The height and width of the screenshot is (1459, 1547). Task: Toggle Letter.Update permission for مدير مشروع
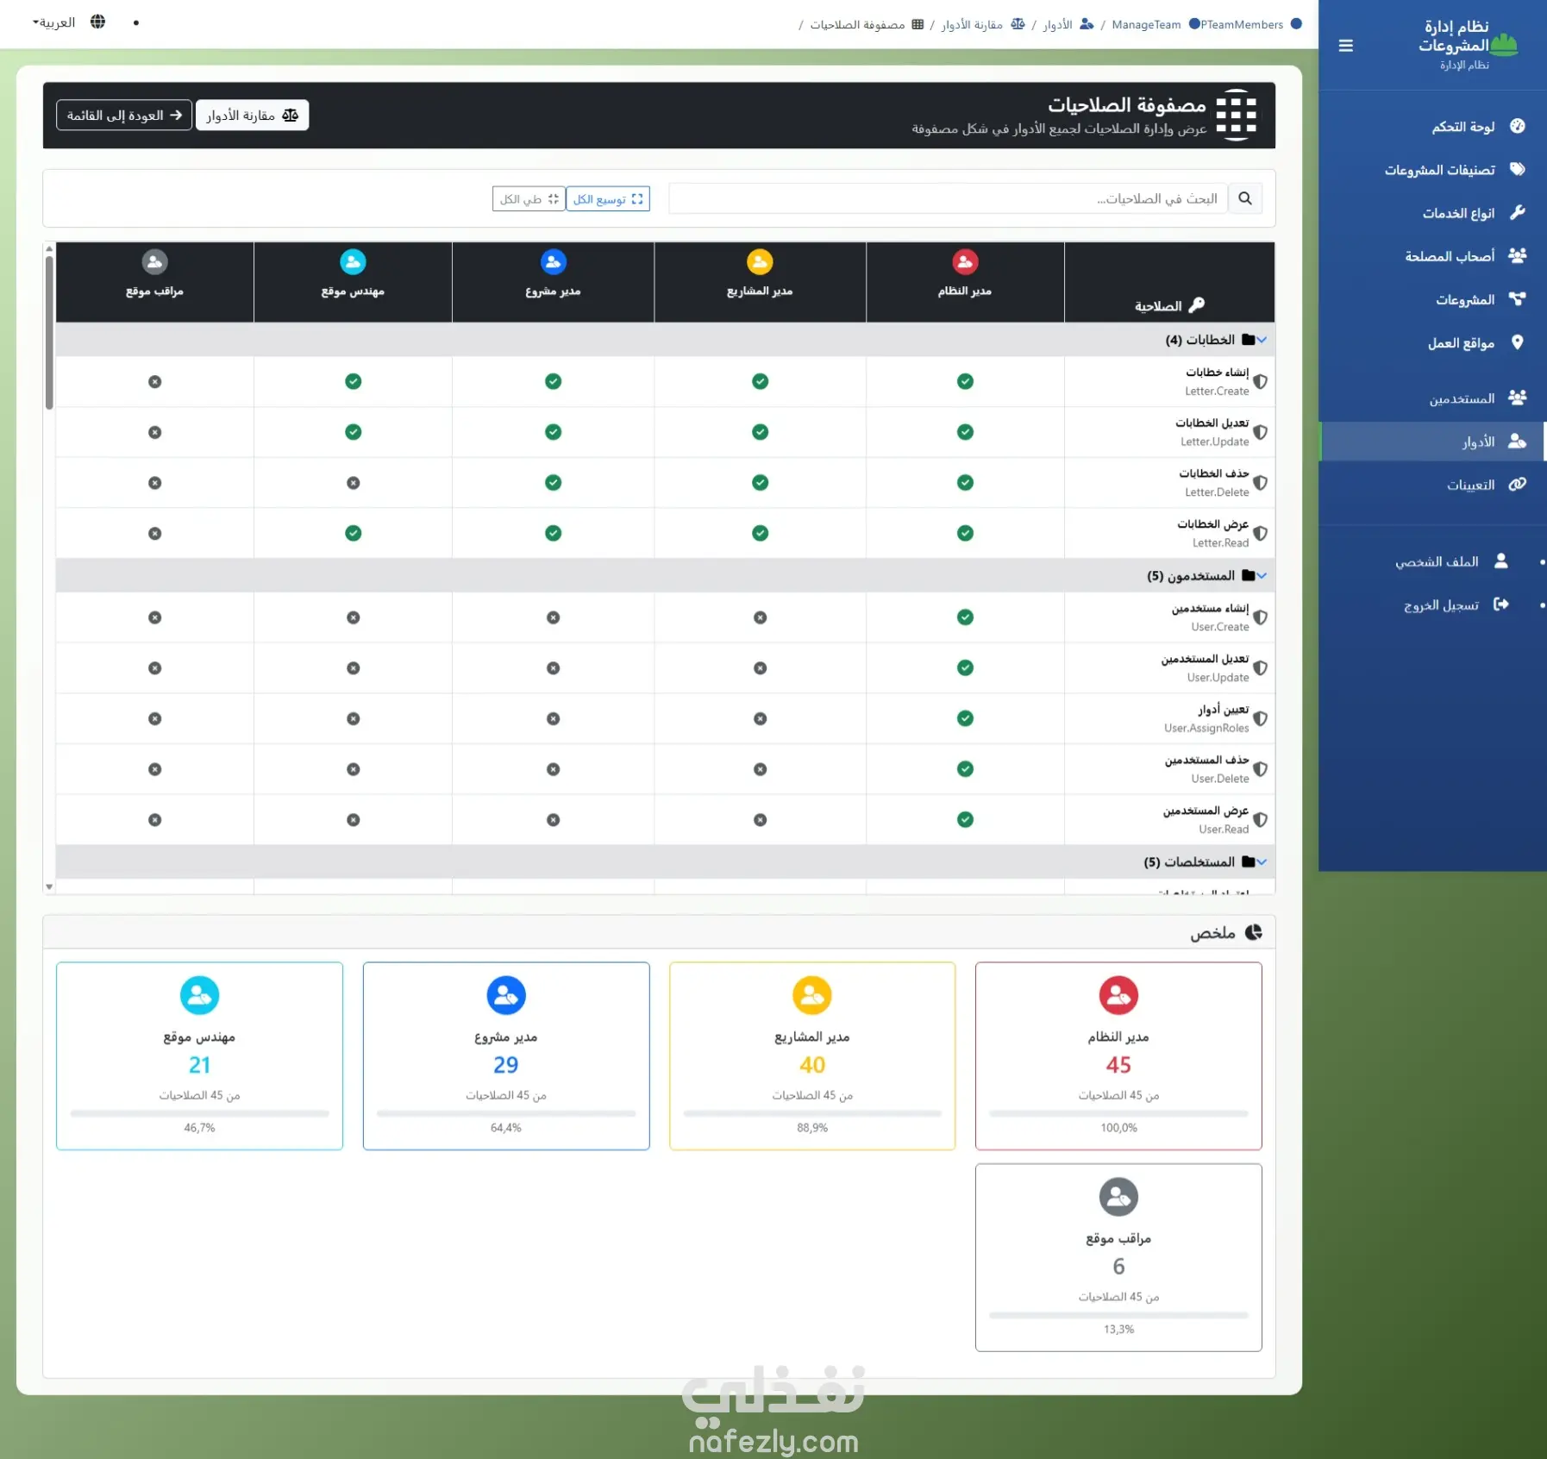pyautogui.click(x=554, y=432)
